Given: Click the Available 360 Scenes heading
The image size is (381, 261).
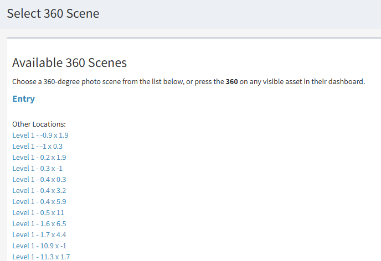Looking at the screenshot, I should (69, 62).
